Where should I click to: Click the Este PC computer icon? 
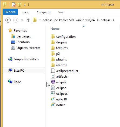click(x=10, y=70)
